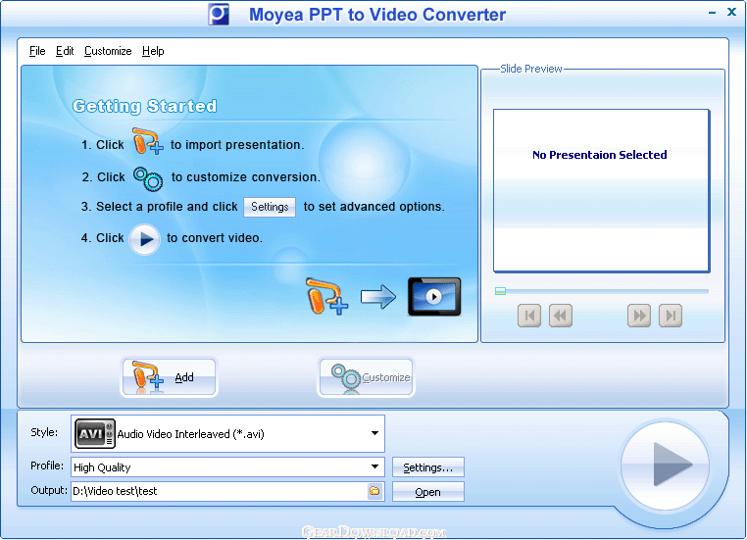Browse output folder via the folder icon
747x540 pixels.
[374, 491]
